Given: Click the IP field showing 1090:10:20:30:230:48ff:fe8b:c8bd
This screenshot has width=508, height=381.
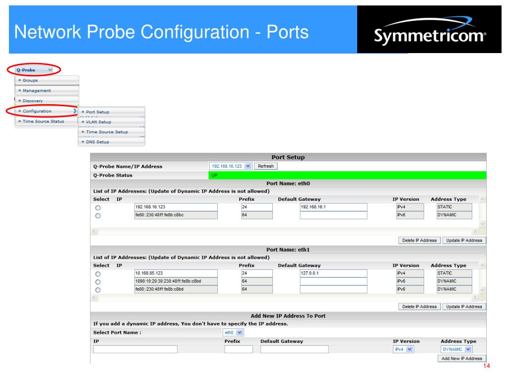Looking at the screenshot, I should 176,281.
